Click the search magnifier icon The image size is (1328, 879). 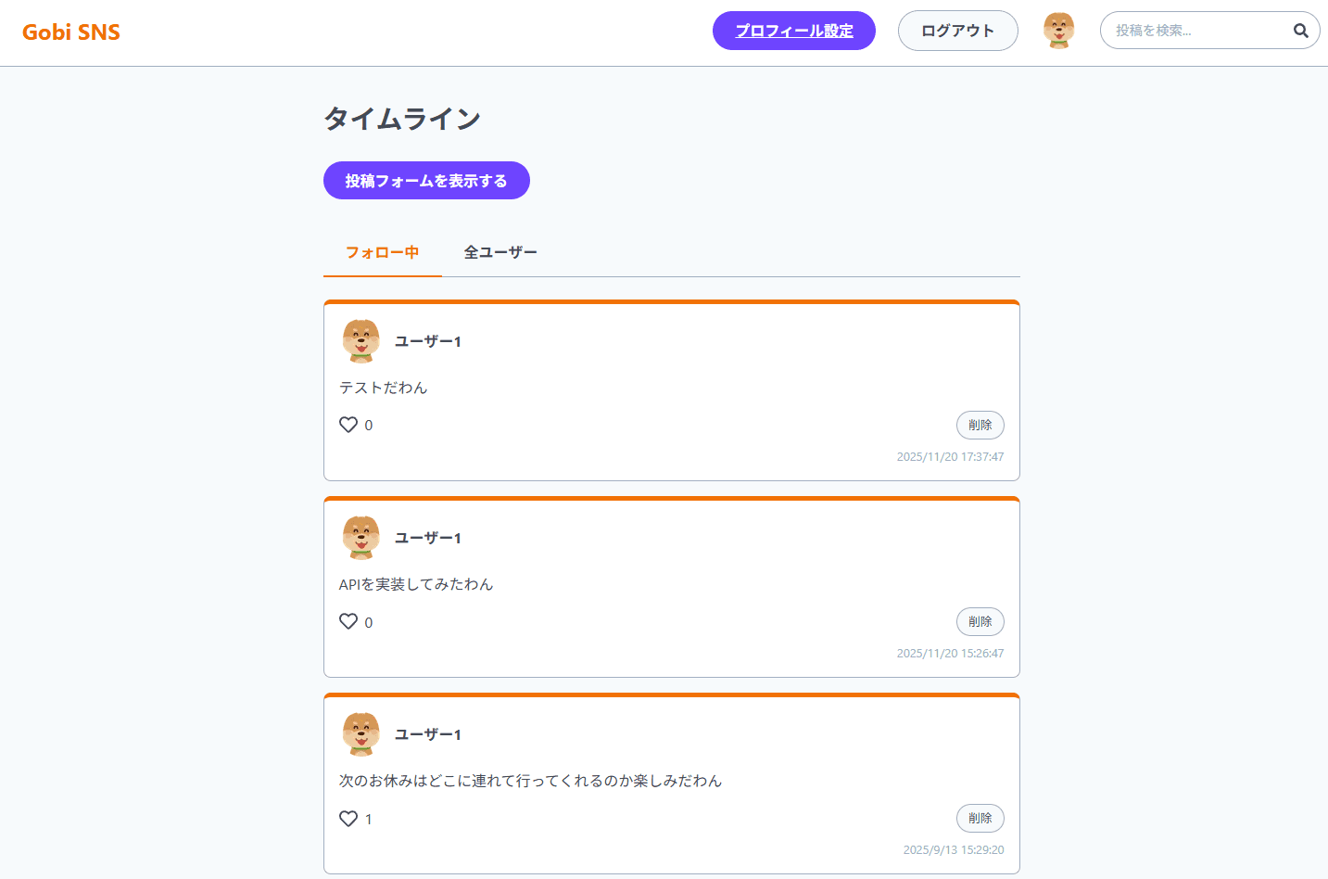(1300, 31)
